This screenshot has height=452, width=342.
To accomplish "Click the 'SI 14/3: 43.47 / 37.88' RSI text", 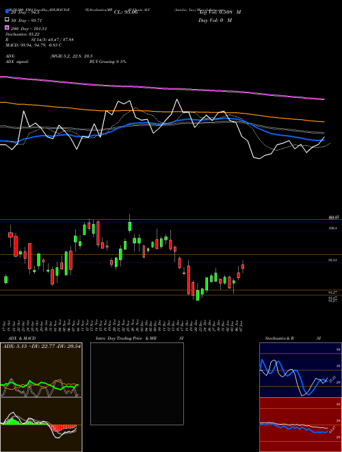I will (x=53, y=40).
